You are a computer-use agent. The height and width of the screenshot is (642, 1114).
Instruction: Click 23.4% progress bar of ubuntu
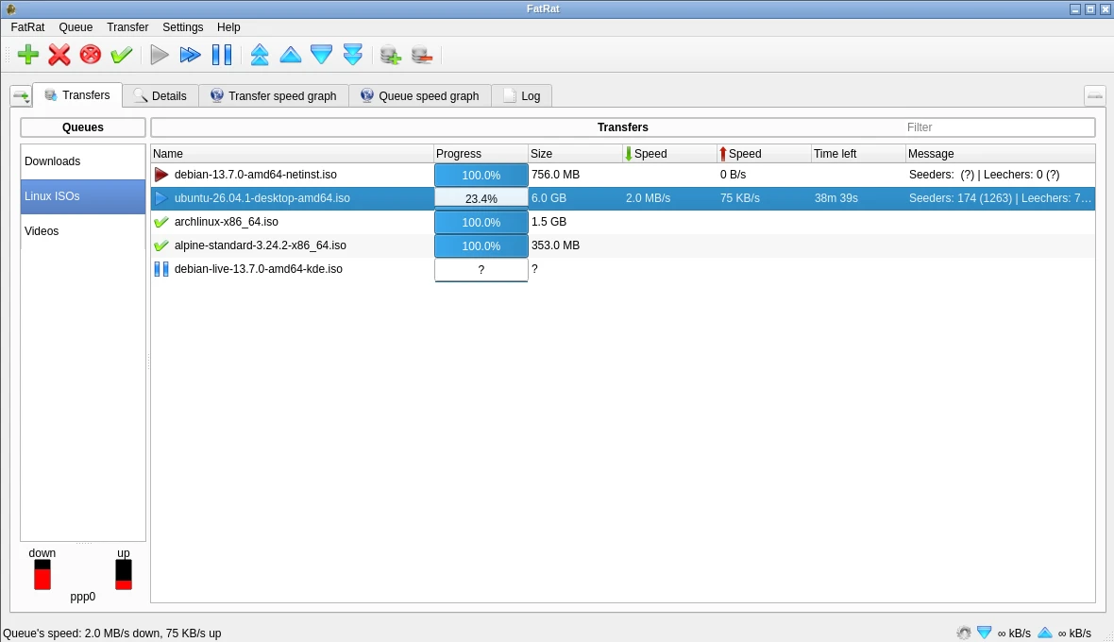[x=481, y=199]
